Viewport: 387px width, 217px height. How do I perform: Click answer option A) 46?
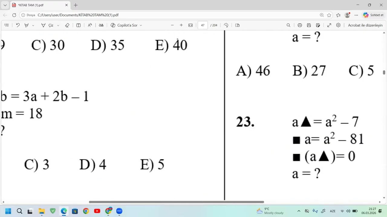point(253,71)
